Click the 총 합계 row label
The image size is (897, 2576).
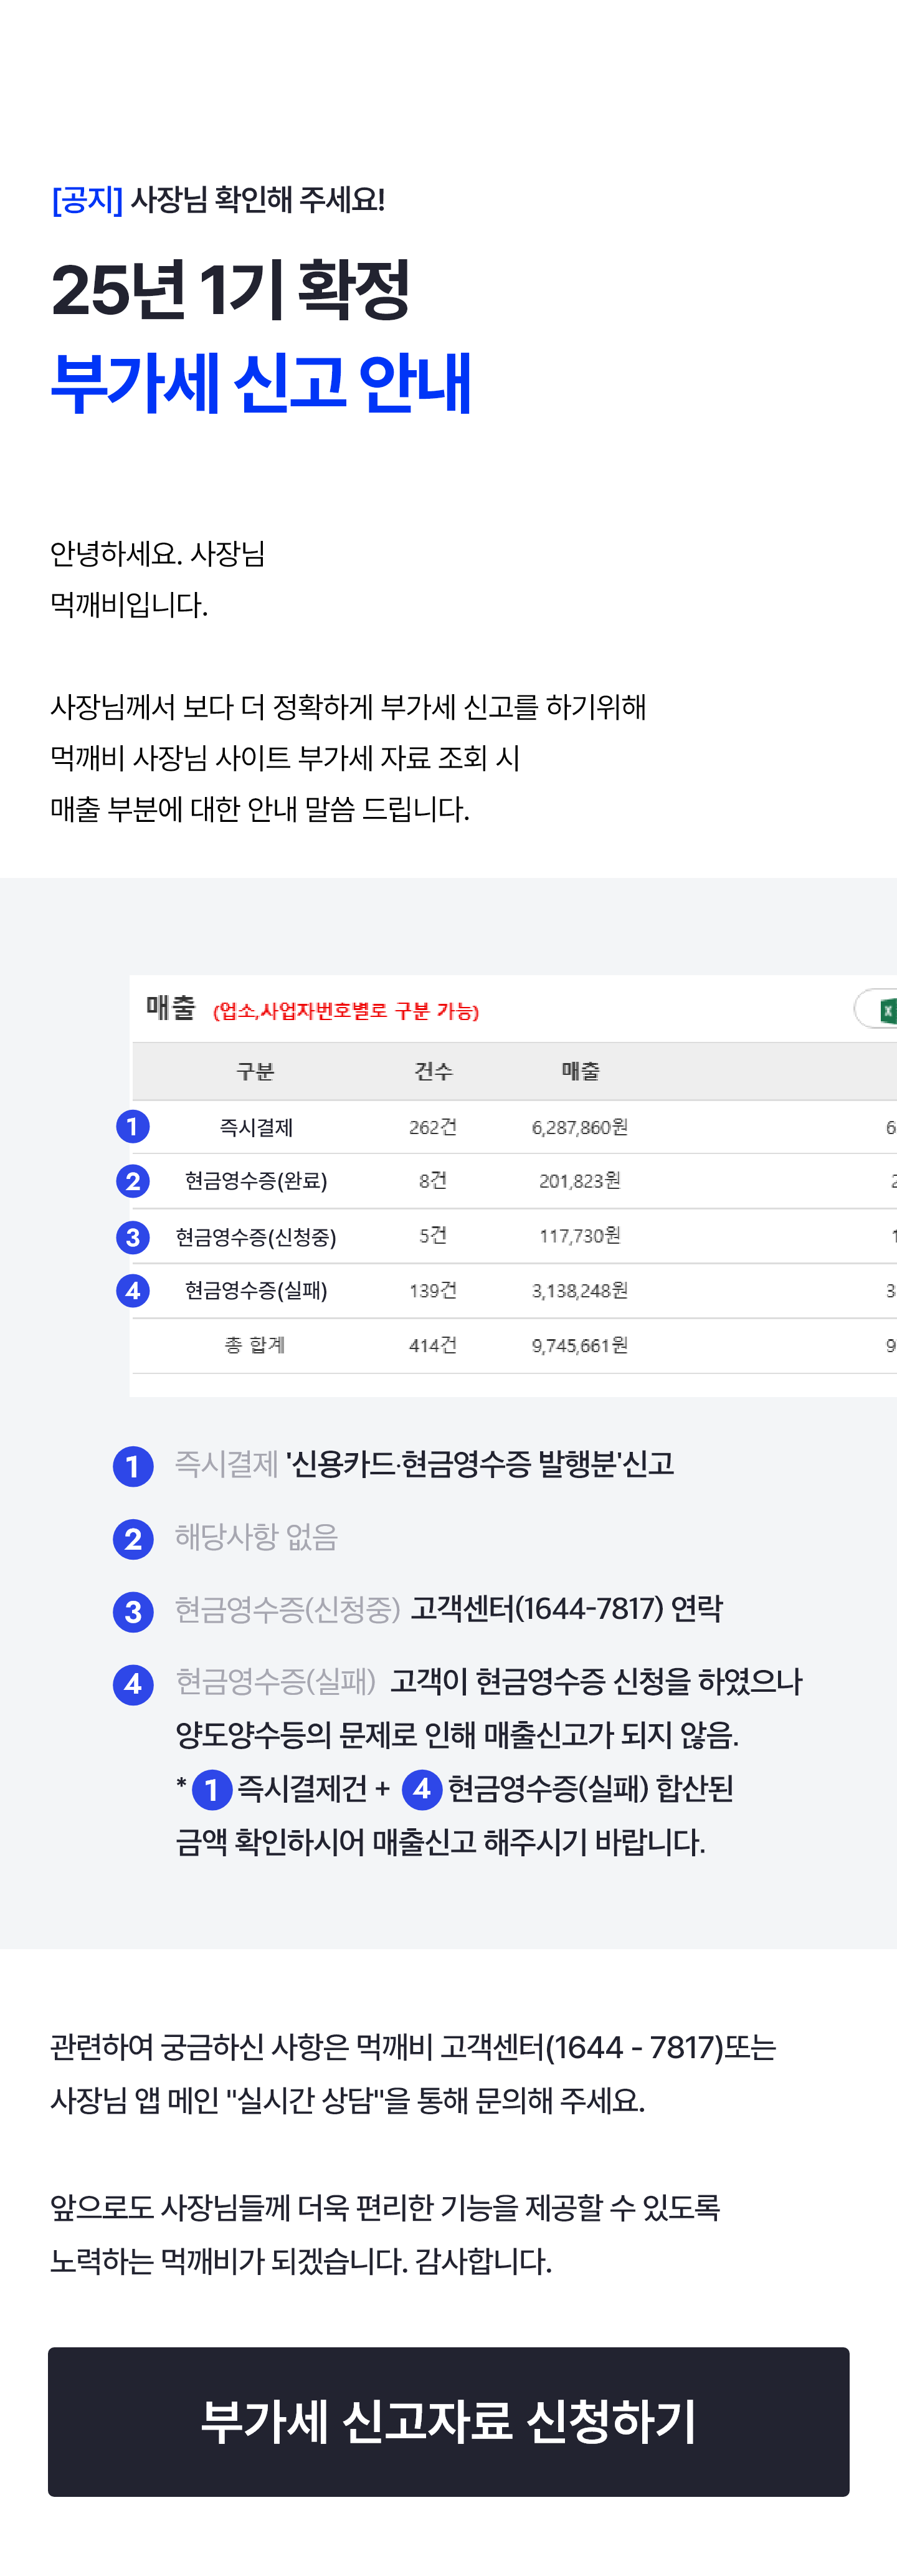pos(255,1345)
